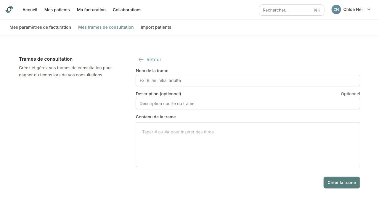Click the Contenu de la trame editor
The width and height of the screenshot is (379, 213).
[248, 145]
